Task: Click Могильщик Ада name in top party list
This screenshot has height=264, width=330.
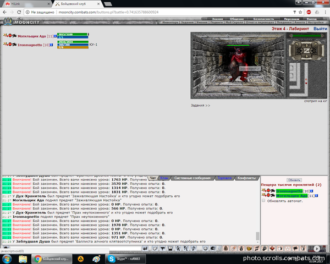Action: coord(32,36)
